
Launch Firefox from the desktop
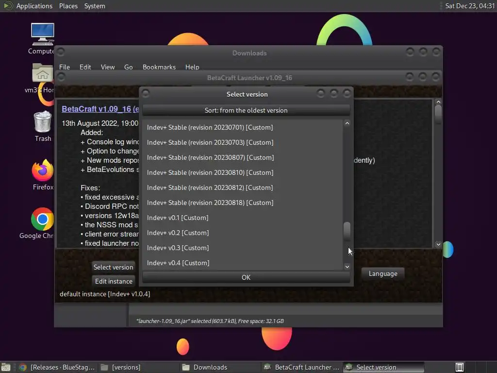pyautogui.click(x=43, y=175)
